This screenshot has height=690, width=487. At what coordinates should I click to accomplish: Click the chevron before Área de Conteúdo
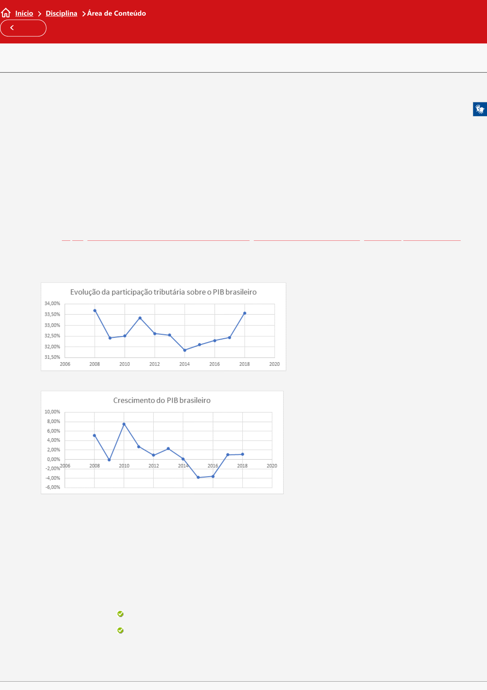pyautogui.click(x=84, y=14)
